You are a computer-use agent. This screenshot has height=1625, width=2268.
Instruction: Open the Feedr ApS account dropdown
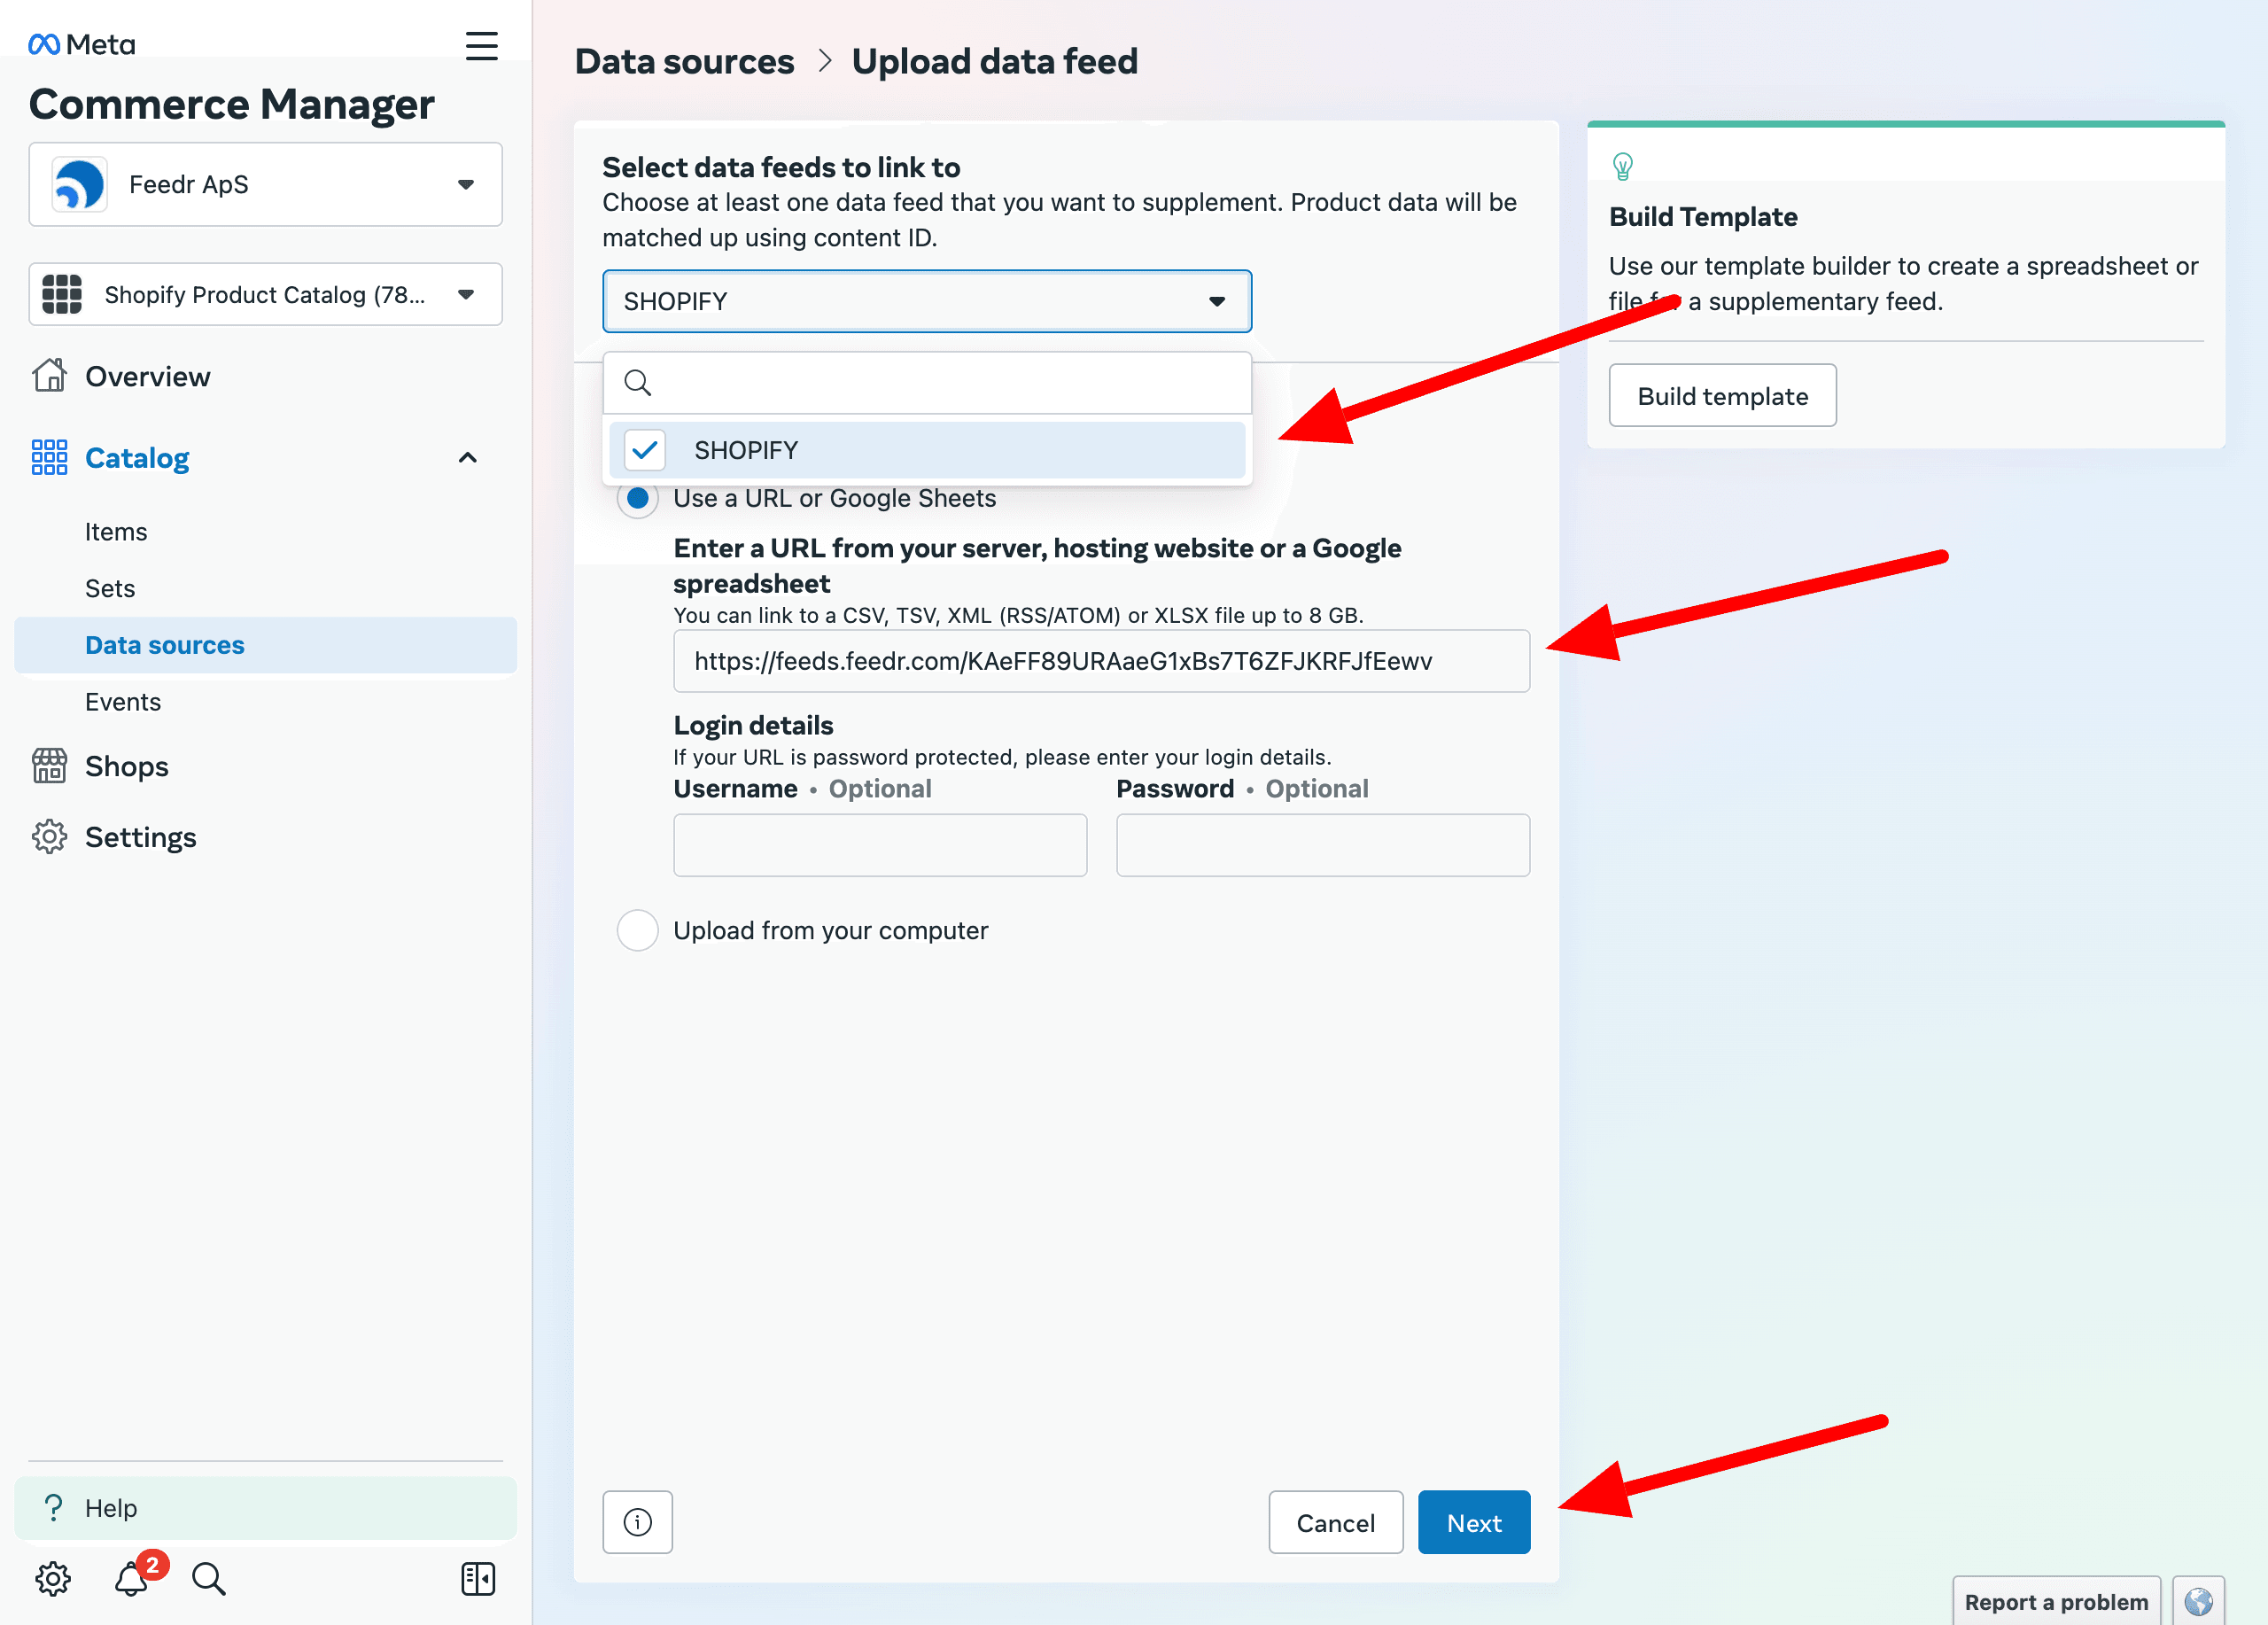tap(265, 185)
